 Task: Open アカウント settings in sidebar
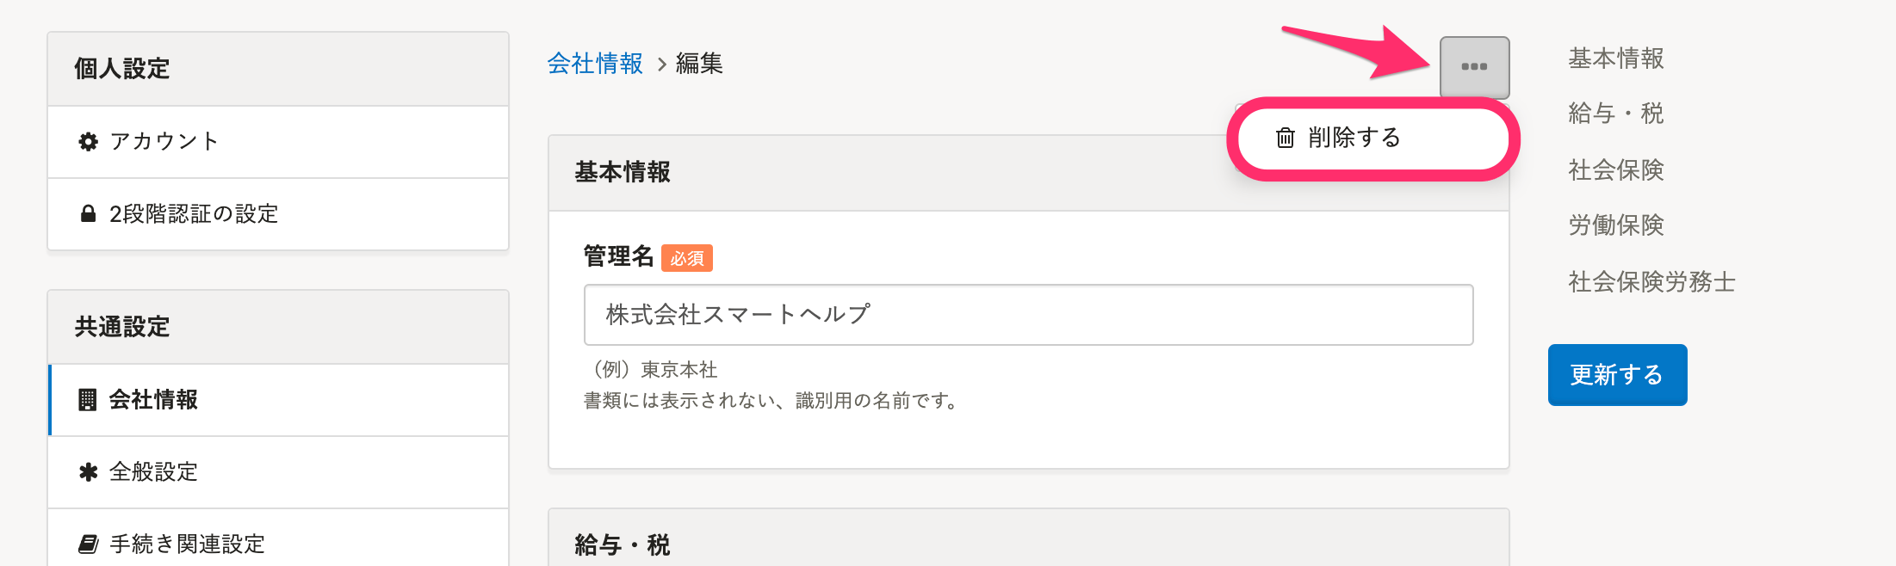[x=278, y=142]
